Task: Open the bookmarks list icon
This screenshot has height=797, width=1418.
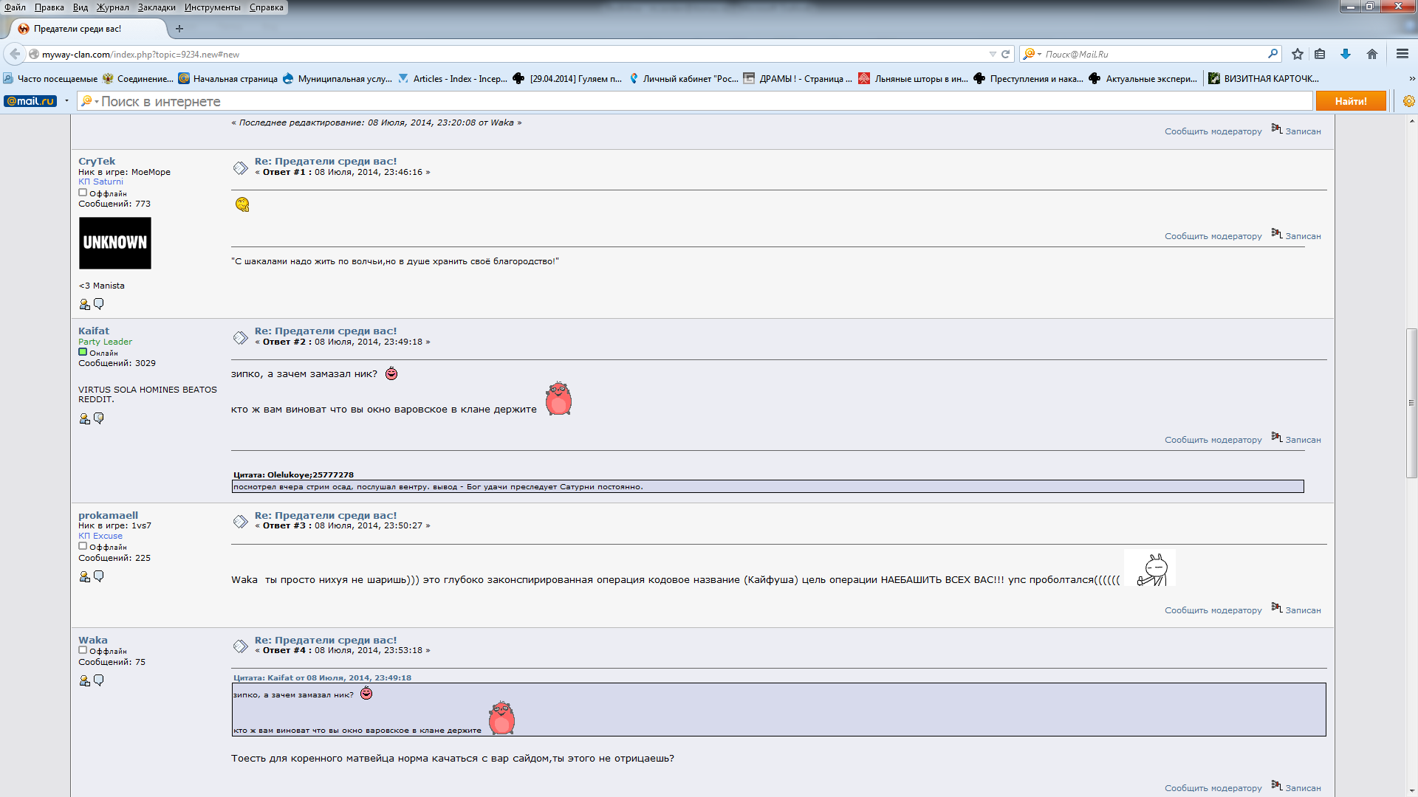Action: 1320,54
